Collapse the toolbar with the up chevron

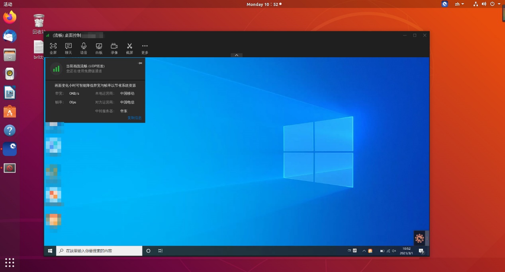[x=237, y=55]
